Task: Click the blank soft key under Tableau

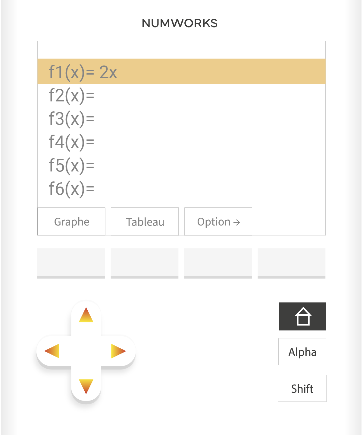Action: [x=145, y=263]
